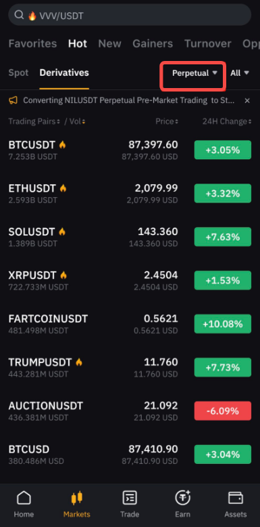
Task: Open the BTCUSDT trading pair
Action: (x=130, y=150)
